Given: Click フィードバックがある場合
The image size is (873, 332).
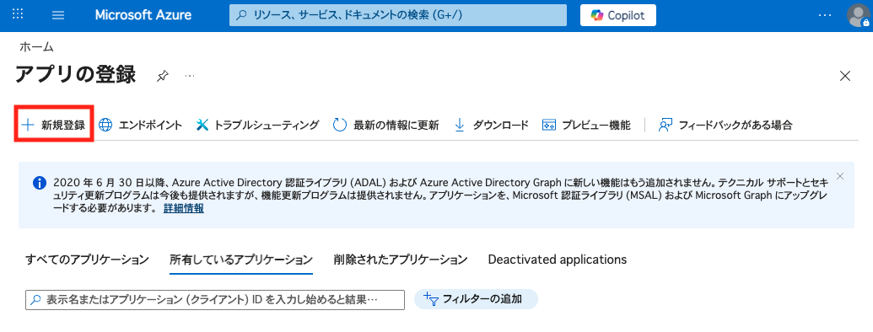Looking at the screenshot, I should coord(725,125).
